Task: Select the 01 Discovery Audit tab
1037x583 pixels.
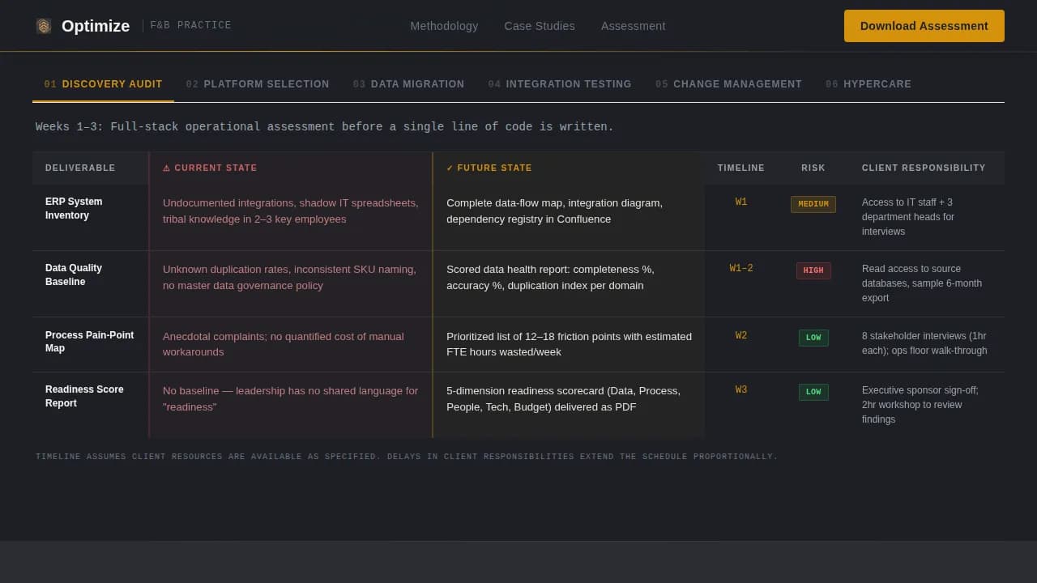Action: (103, 84)
